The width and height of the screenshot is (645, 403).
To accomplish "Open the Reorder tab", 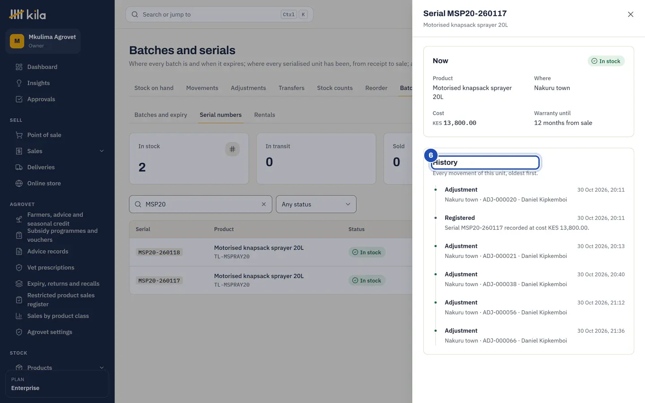I will 376,88.
